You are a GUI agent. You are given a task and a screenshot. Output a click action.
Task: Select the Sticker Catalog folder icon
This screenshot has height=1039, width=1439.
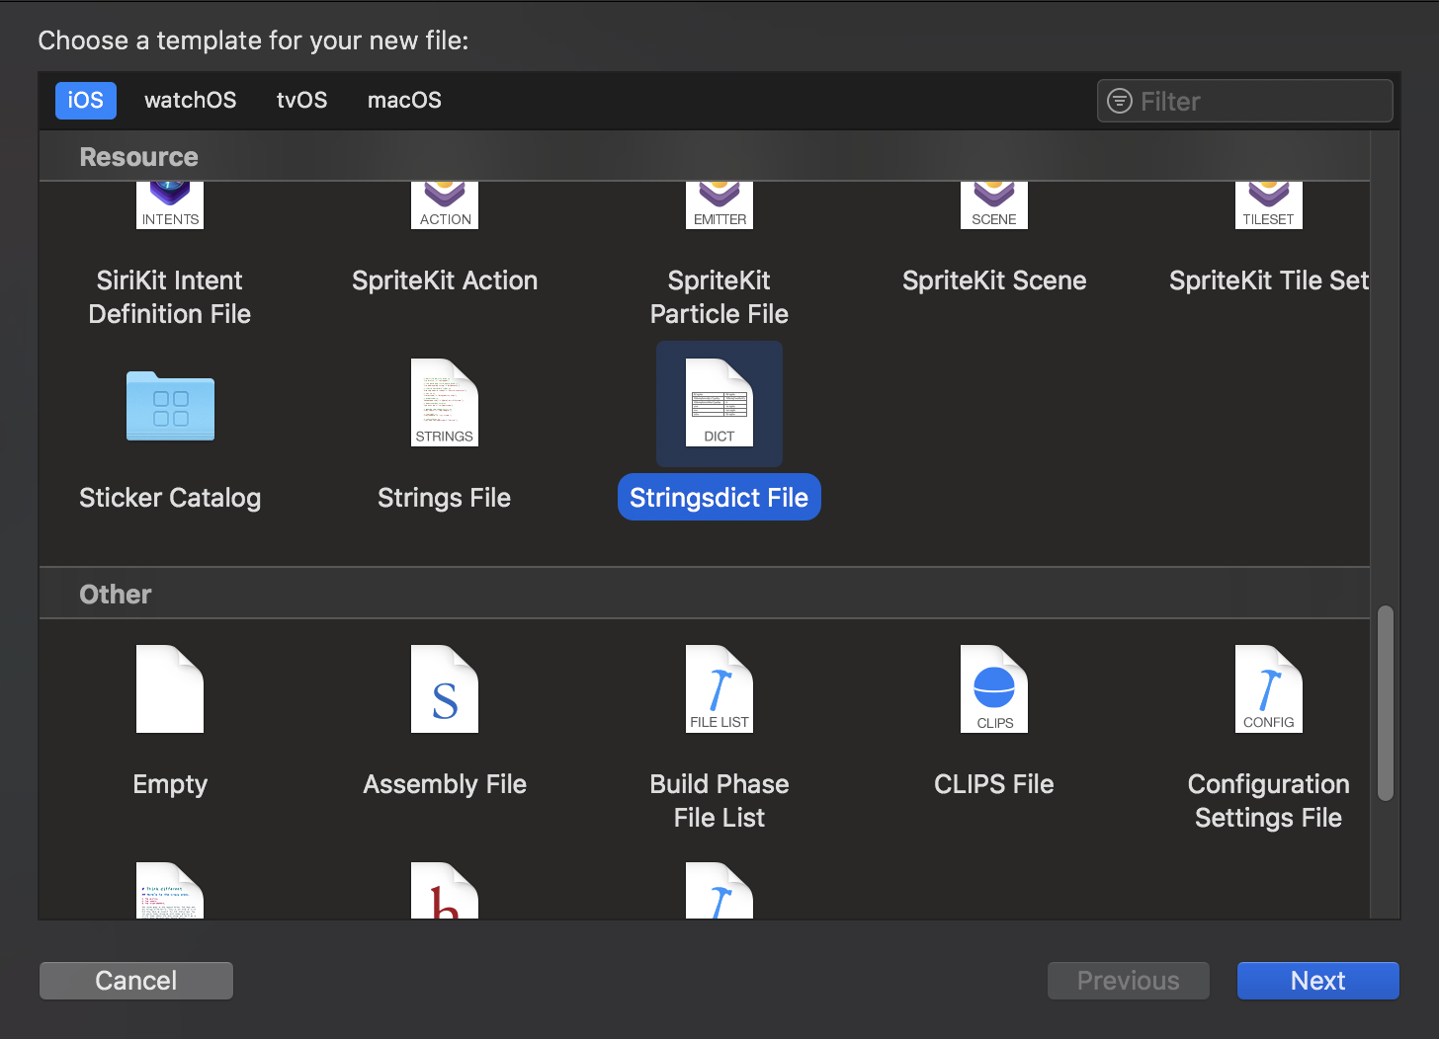tap(170, 405)
